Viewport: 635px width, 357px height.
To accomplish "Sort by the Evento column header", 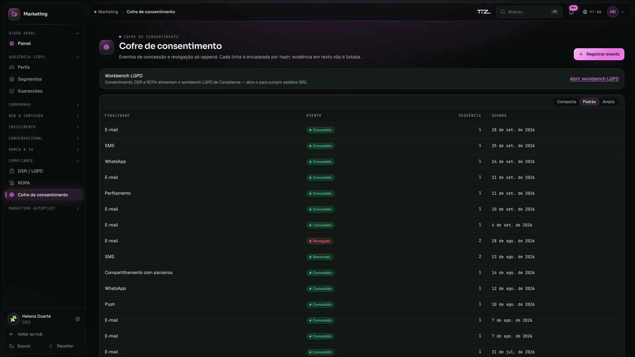I will click(314, 116).
